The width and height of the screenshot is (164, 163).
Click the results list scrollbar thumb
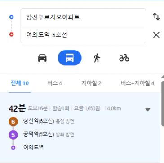point(163,103)
